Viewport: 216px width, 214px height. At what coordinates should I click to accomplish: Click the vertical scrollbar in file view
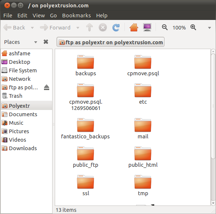coord(213,106)
